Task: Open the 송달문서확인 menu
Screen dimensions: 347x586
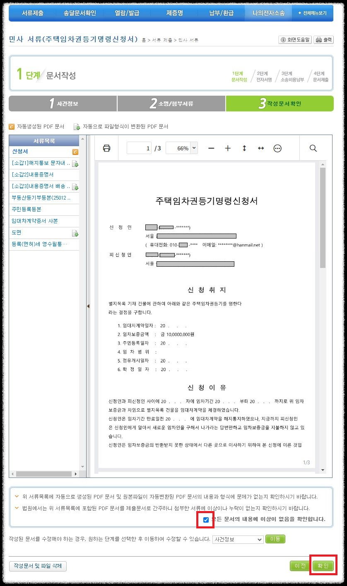Action: pyautogui.click(x=80, y=13)
